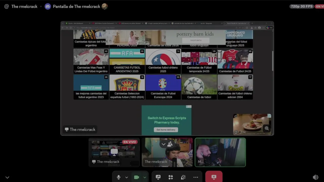The image size is (324, 182).
Task: Switch to Stream - Kick Dashboard browser tab
Action: pyautogui.click(x=77, y=23)
